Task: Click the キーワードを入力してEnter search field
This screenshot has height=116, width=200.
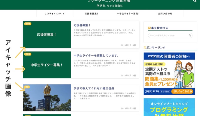Action: point(170,35)
